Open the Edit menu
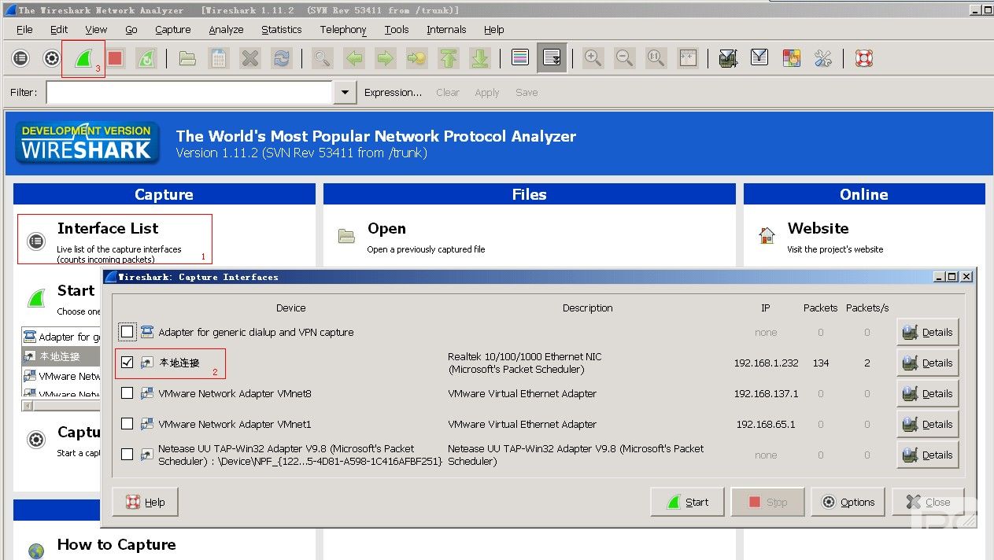Image resolution: width=994 pixels, height=560 pixels. tap(59, 30)
